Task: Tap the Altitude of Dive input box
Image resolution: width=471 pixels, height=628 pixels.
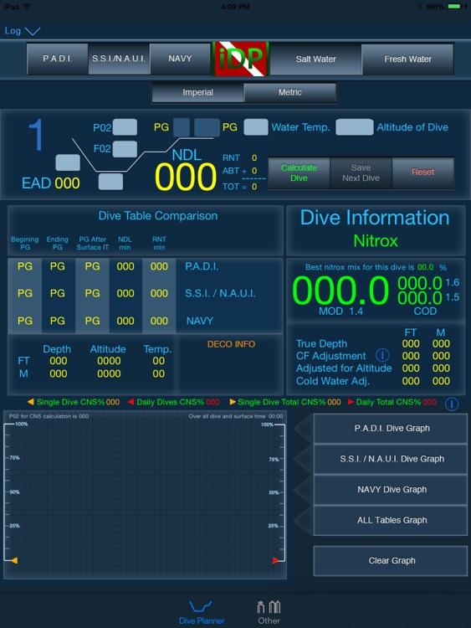Action: coord(355,127)
